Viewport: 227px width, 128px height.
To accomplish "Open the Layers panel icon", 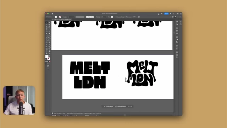I will coord(177,52).
